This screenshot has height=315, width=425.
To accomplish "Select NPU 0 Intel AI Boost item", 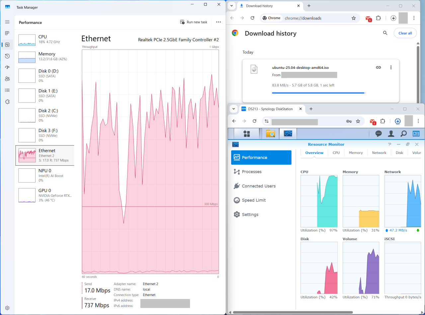I will pyautogui.click(x=44, y=175).
